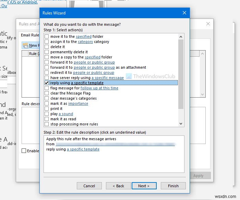The image size is (240, 200).
Task: Click scroll up arrow of actions list
Action: (x=181, y=37)
